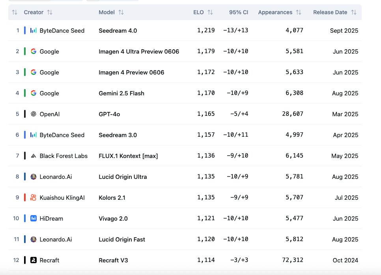Click the blue color bar beside Seedream 3.0
The height and width of the screenshot is (275, 381).
click(25, 135)
